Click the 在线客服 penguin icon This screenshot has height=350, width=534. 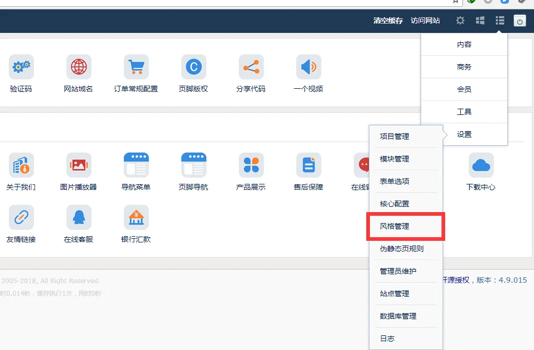[x=79, y=217]
